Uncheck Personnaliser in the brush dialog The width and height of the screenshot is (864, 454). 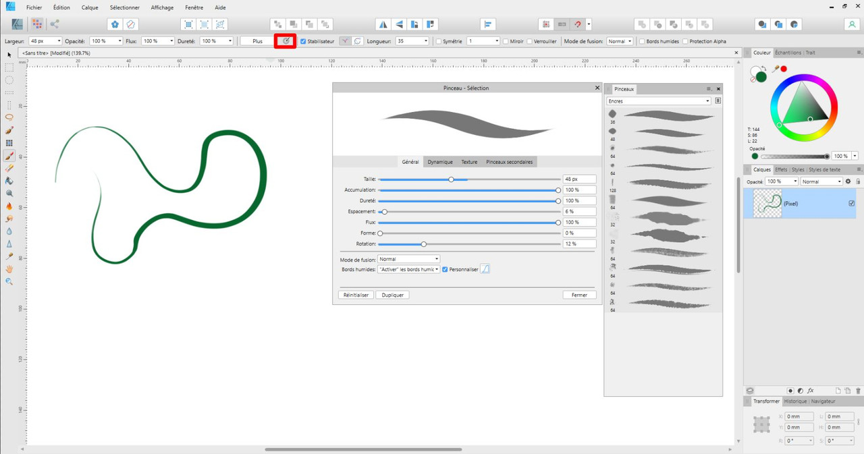[445, 269]
